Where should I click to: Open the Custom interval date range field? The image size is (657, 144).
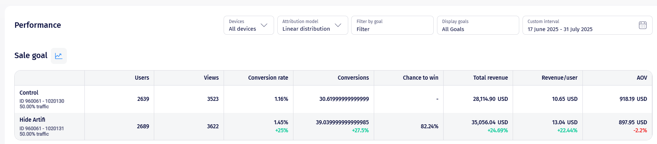tap(587, 25)
